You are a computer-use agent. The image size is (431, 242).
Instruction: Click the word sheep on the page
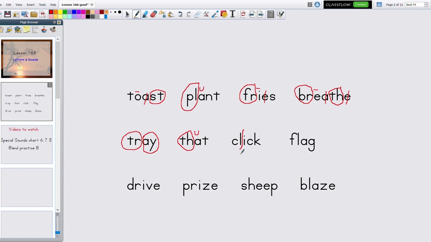[259, 185]
